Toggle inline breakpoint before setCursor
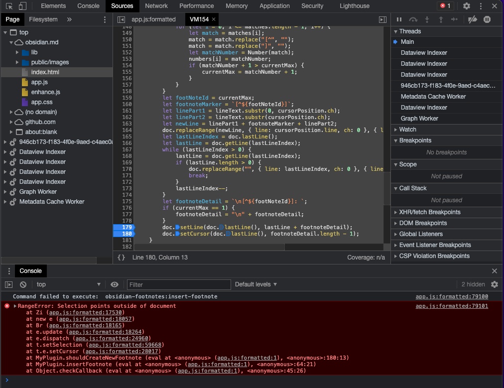This screenshot has width=504, height=388. click(177, 234)
